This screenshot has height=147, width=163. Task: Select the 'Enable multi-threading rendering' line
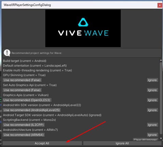click(37, 70)
